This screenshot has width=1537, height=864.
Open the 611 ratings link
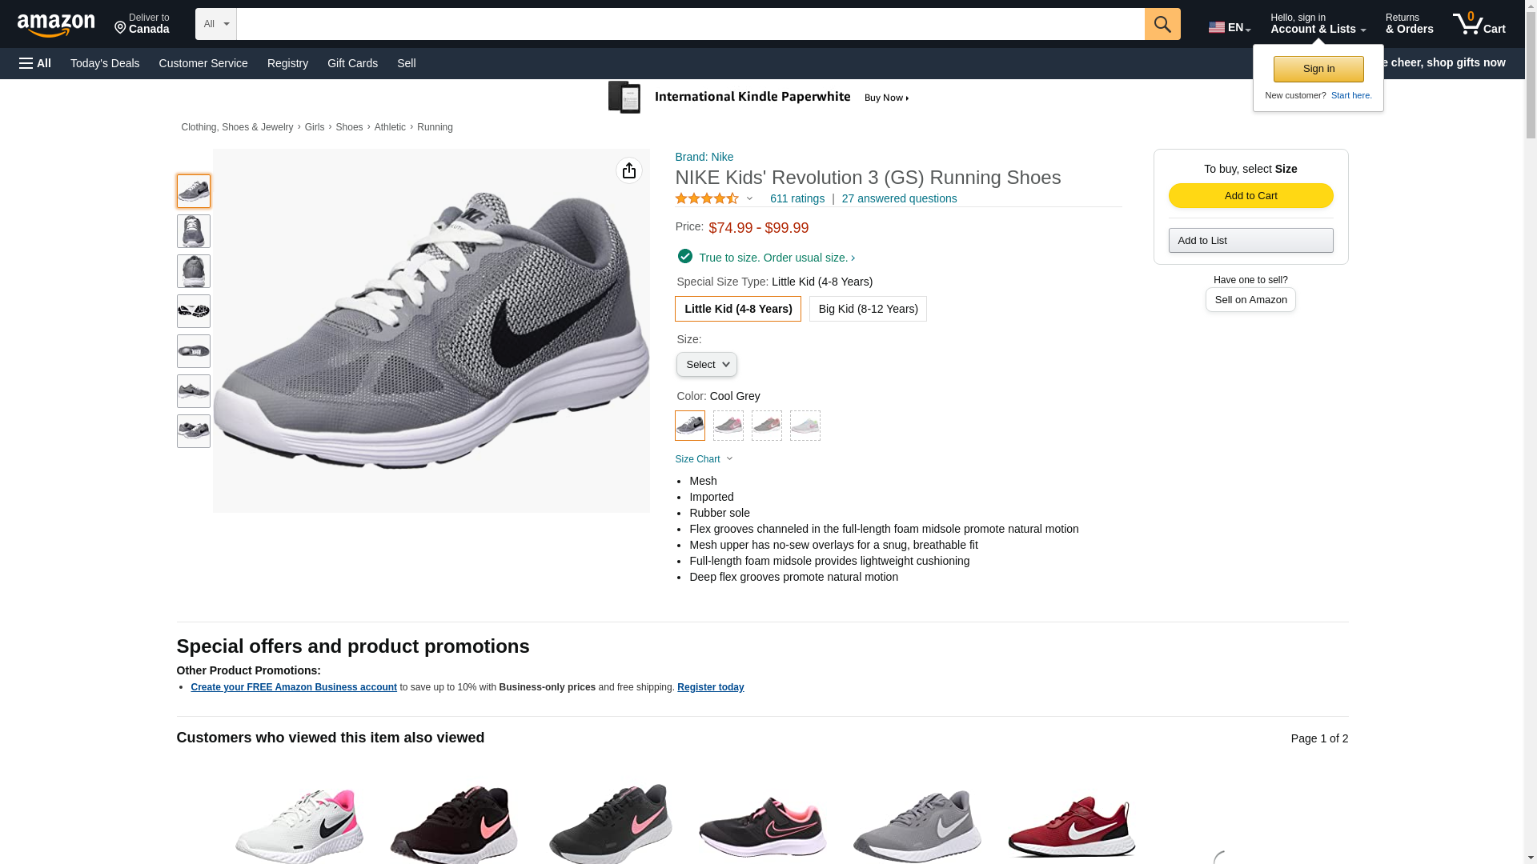797,198
